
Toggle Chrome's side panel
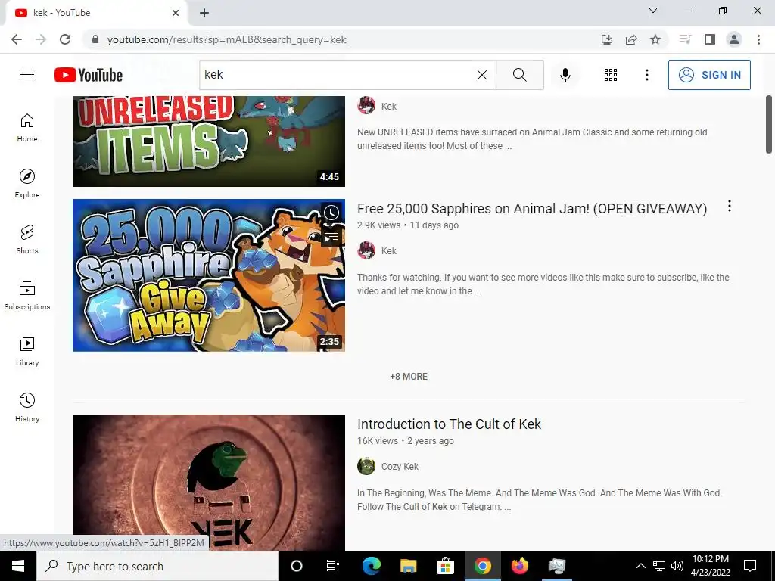(710, 39)
